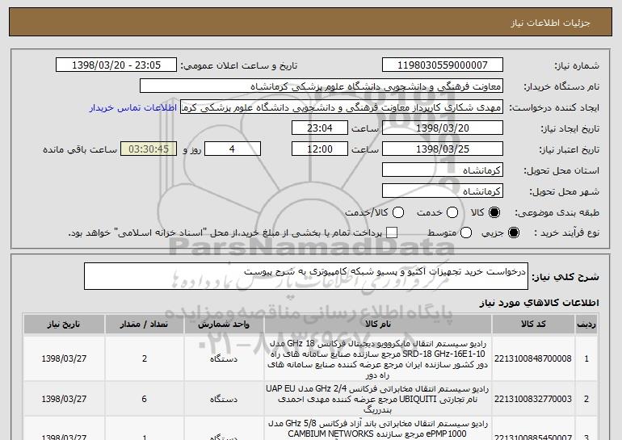Click the طبقه بندی موضوعی label

pyautogui.click(x=557, y=213)
